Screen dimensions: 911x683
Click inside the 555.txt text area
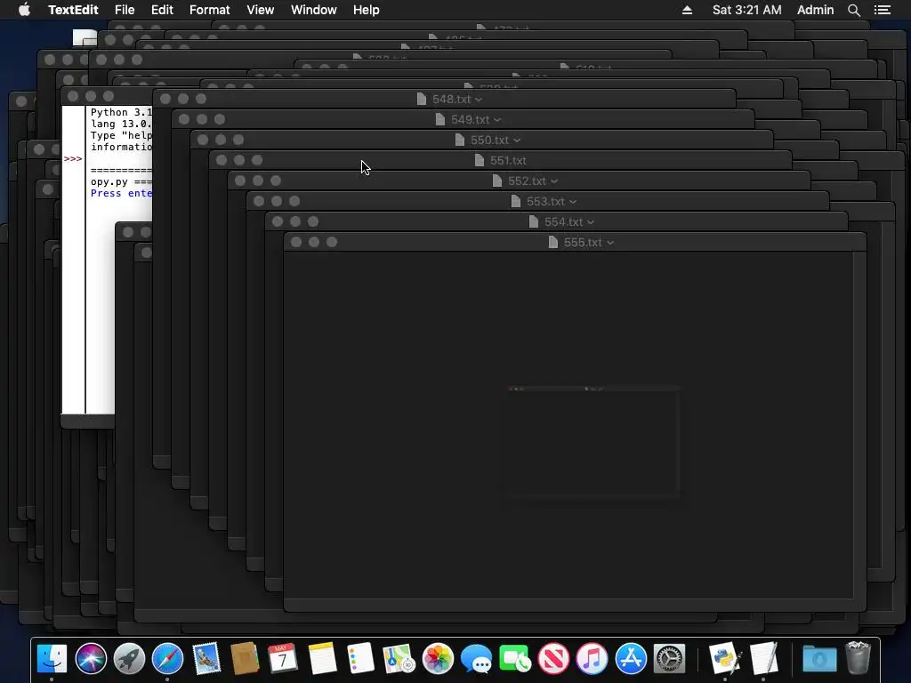[568, 425]
